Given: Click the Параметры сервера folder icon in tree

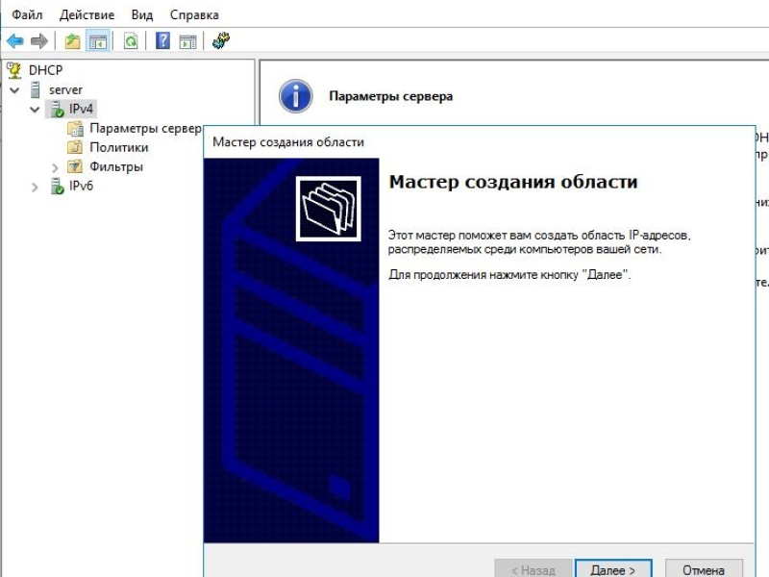Looking at the screenshot, I should pyautogui.click(x=75, y=129).
